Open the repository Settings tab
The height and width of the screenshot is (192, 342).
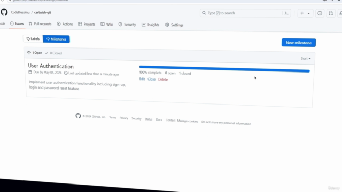(x=174, y=25)
